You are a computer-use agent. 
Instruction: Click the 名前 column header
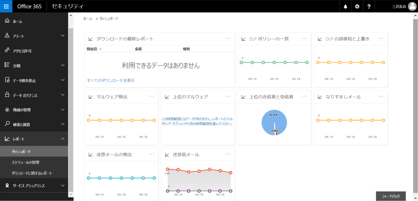(x=138, y=49)
